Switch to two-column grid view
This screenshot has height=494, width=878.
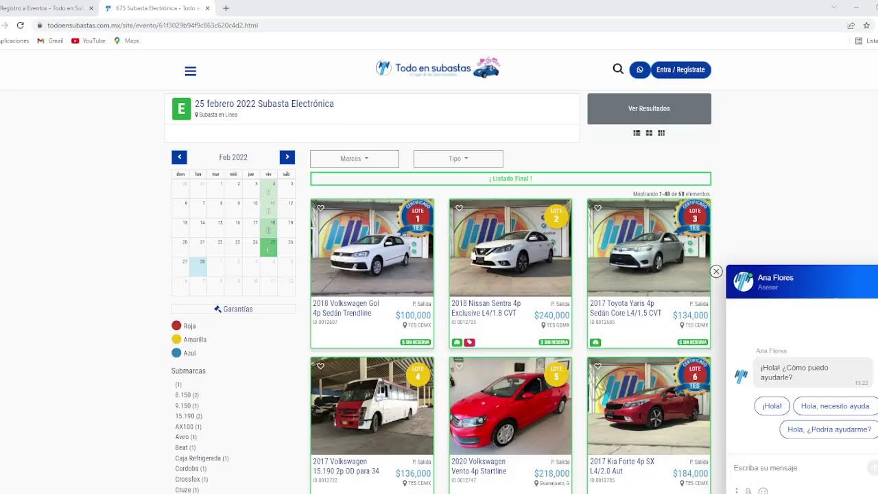[x=649, y=133]
